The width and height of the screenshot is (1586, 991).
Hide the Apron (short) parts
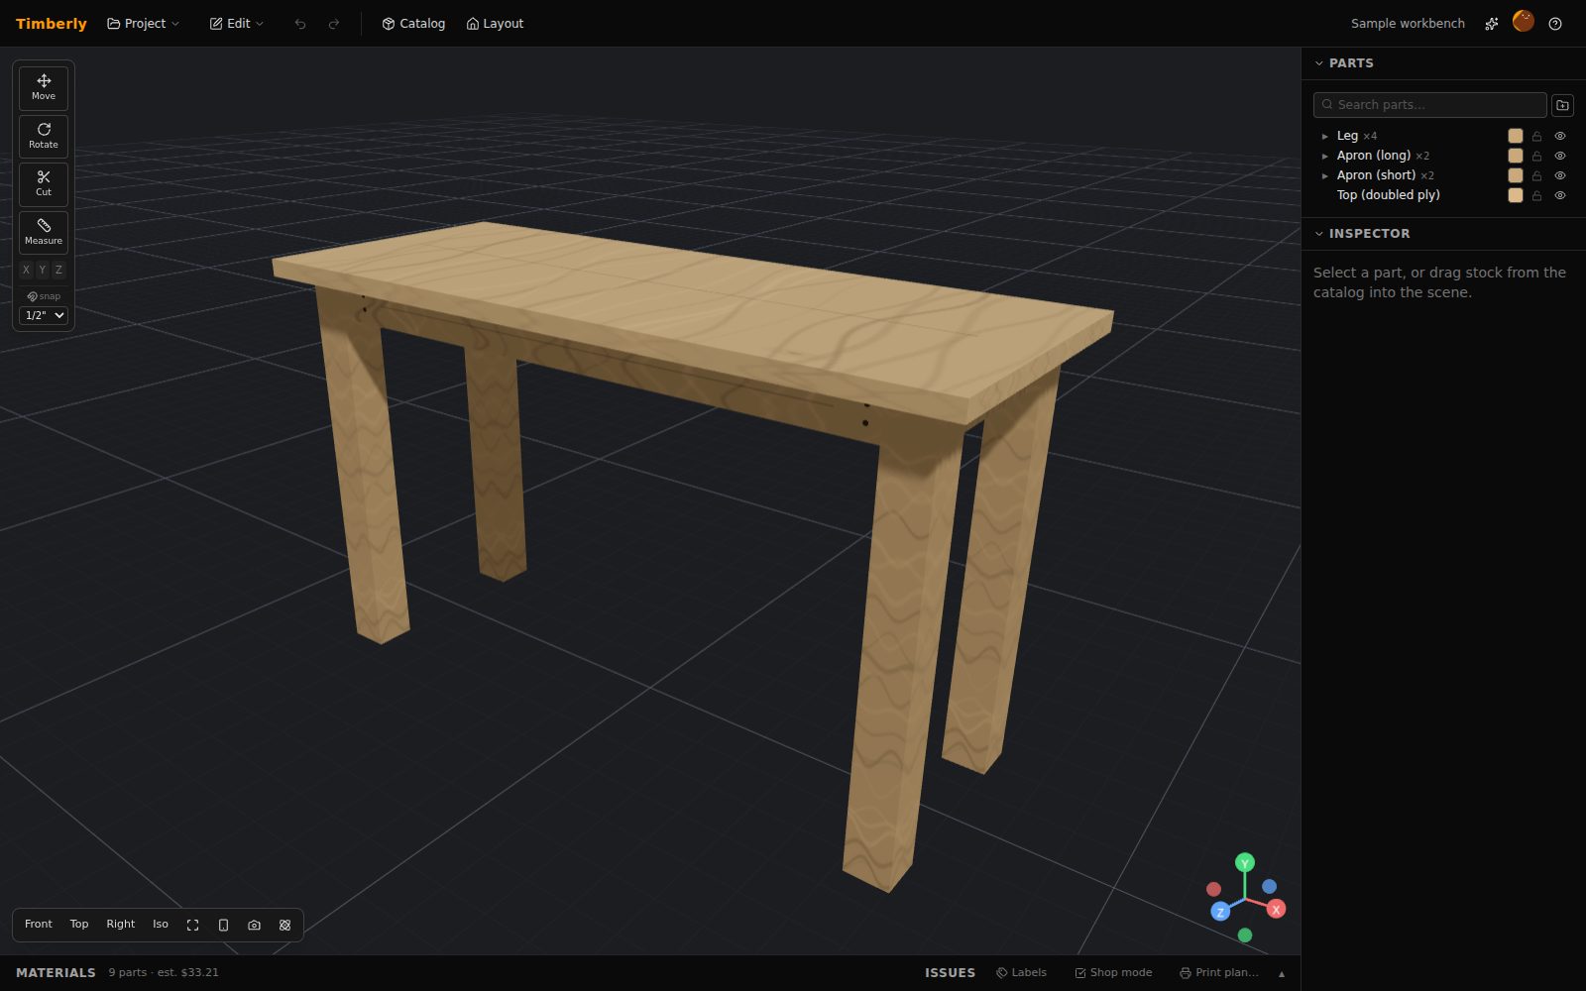tap(1560, 175)
